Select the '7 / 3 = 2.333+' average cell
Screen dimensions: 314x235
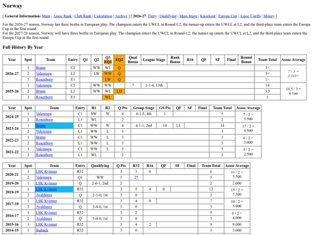click(294, 74)
